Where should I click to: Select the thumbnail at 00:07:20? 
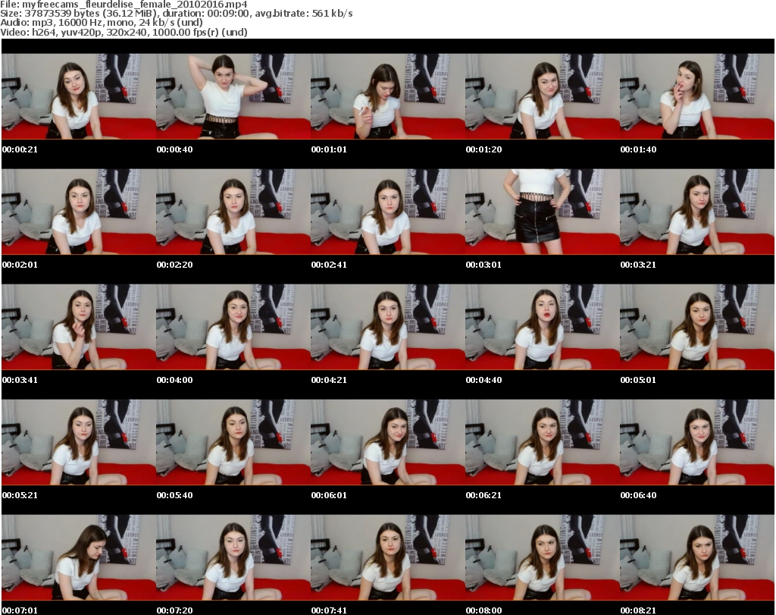point(233,557)
